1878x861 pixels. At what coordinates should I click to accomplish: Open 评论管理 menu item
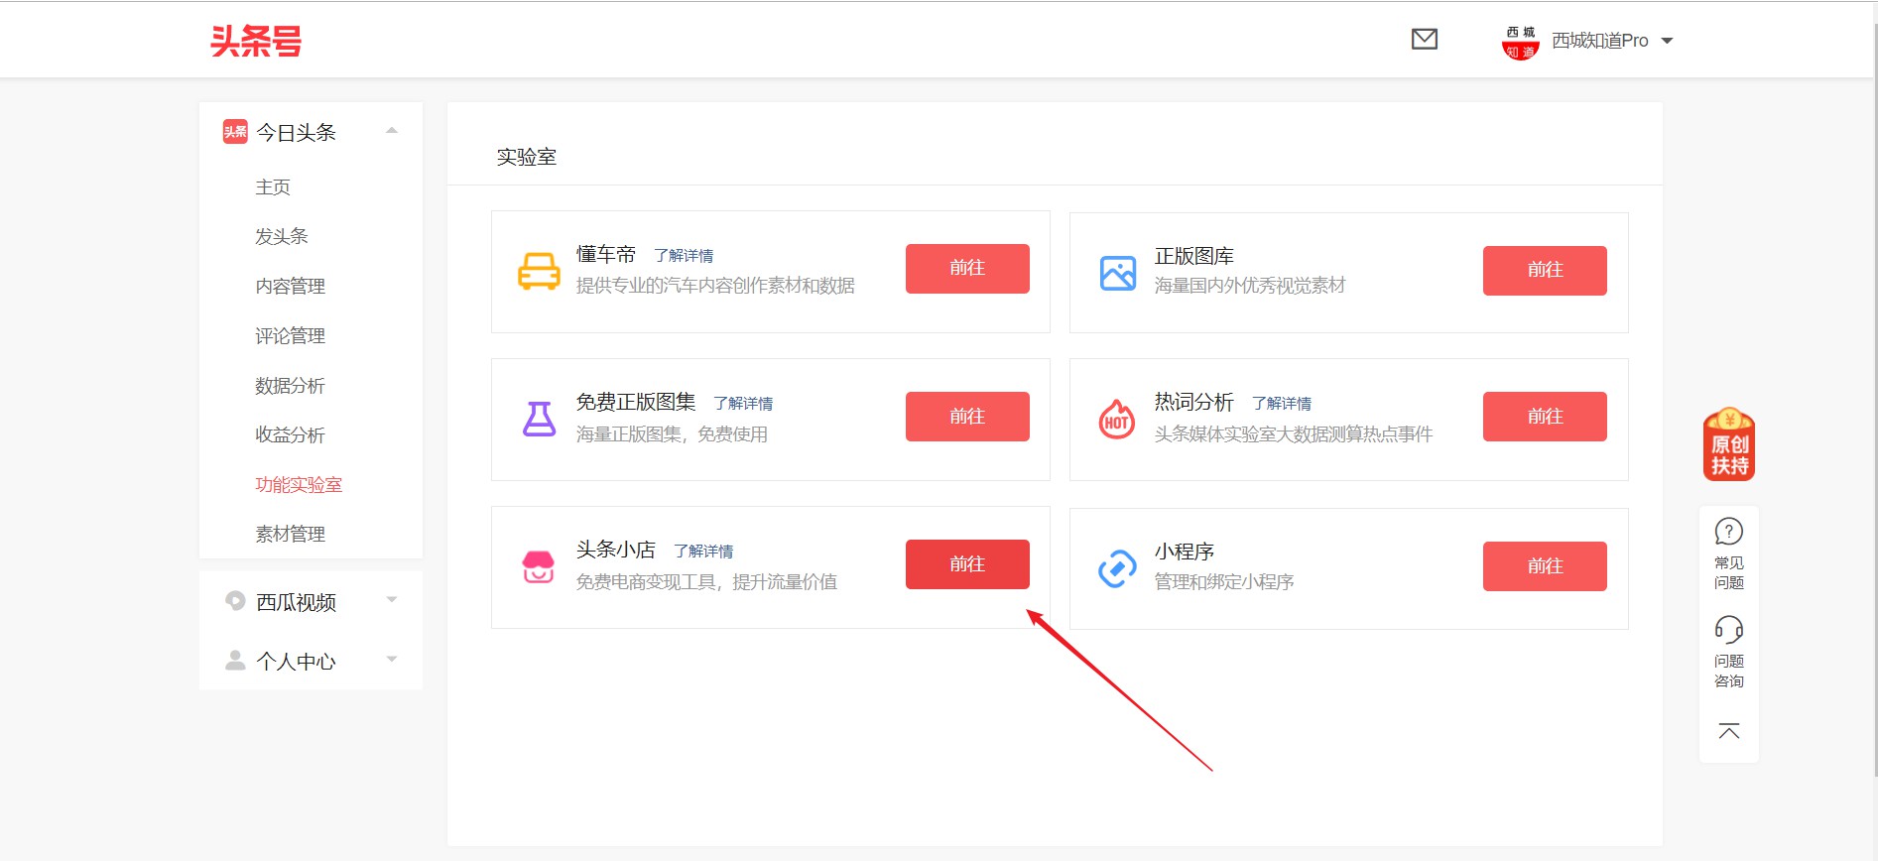click(x=290, y=336)
